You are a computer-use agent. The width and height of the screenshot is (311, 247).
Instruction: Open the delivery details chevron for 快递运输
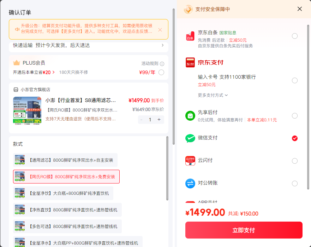[162, 46]
